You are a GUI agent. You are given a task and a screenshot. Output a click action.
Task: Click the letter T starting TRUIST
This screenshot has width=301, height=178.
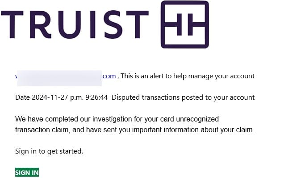tap(12, 24)
